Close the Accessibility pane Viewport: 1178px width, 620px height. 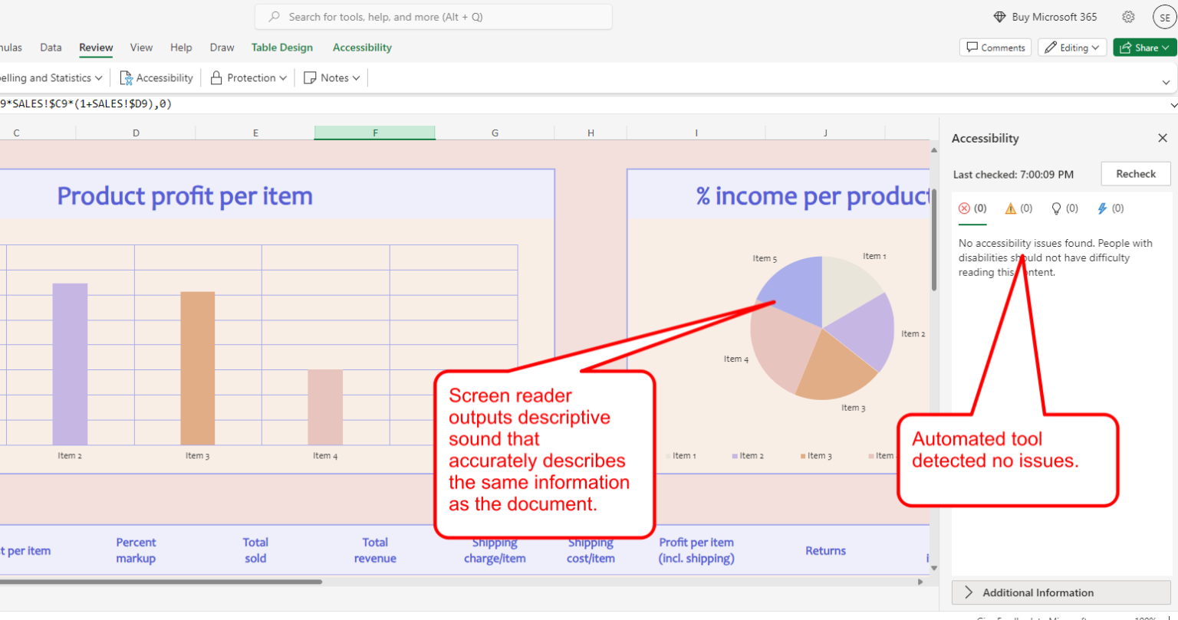click(1163, 138)
